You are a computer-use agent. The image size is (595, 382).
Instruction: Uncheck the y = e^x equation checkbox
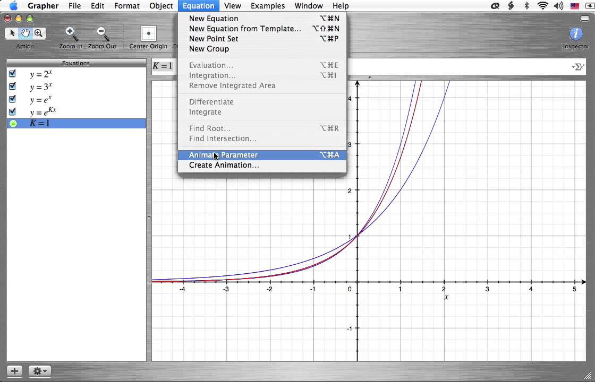[12, 99]
